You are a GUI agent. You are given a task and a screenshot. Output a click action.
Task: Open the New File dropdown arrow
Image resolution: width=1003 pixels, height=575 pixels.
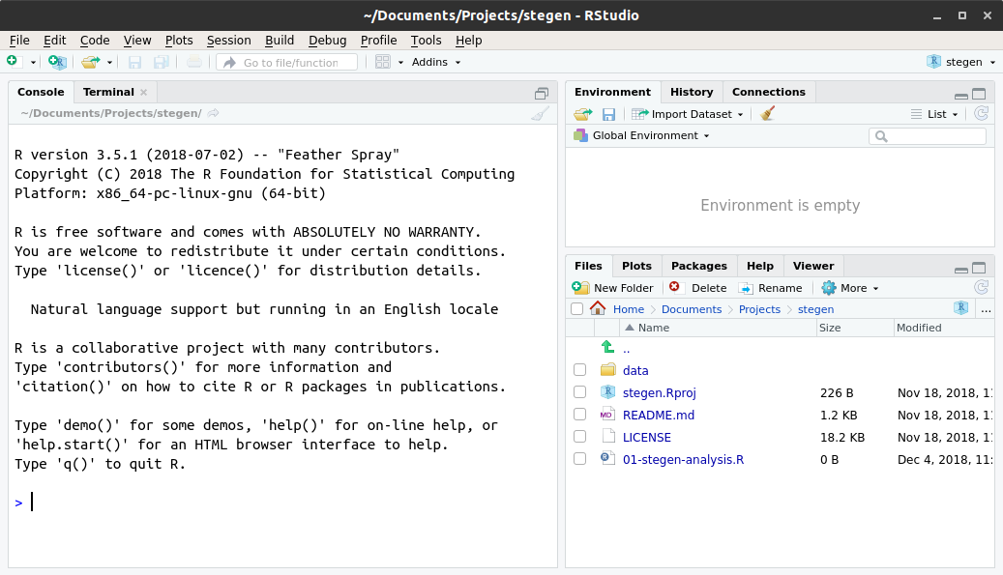(x=33, y=63)
